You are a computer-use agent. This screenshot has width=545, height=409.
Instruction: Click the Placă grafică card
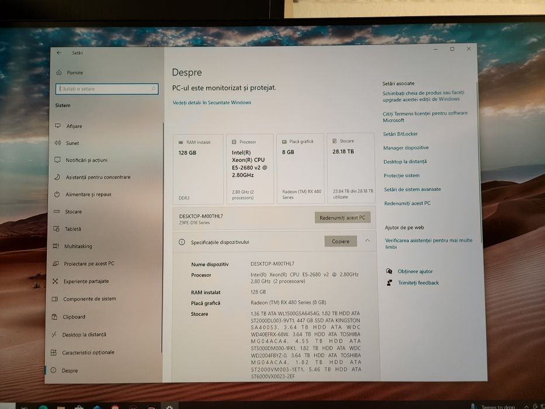pos(301,168)
